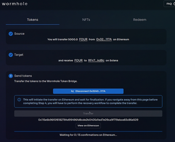
Task: Go to the Redeem tab
Action: (139, 20)
